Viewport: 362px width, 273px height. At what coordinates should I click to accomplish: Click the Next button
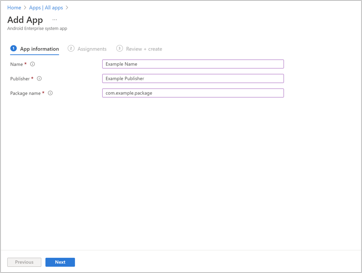[x=60, y=262]
